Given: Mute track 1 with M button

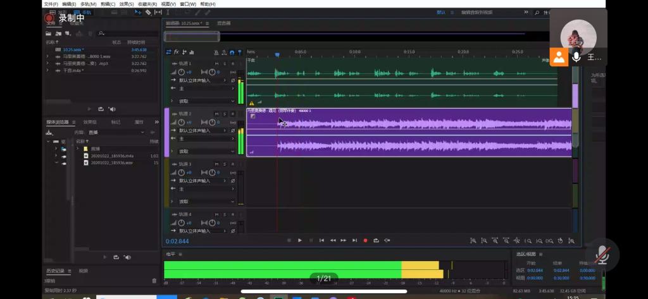Looking at the screenshot, I should point(216,64).
